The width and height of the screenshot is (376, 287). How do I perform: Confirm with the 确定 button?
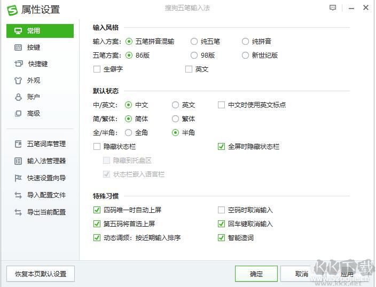point(256,274)
